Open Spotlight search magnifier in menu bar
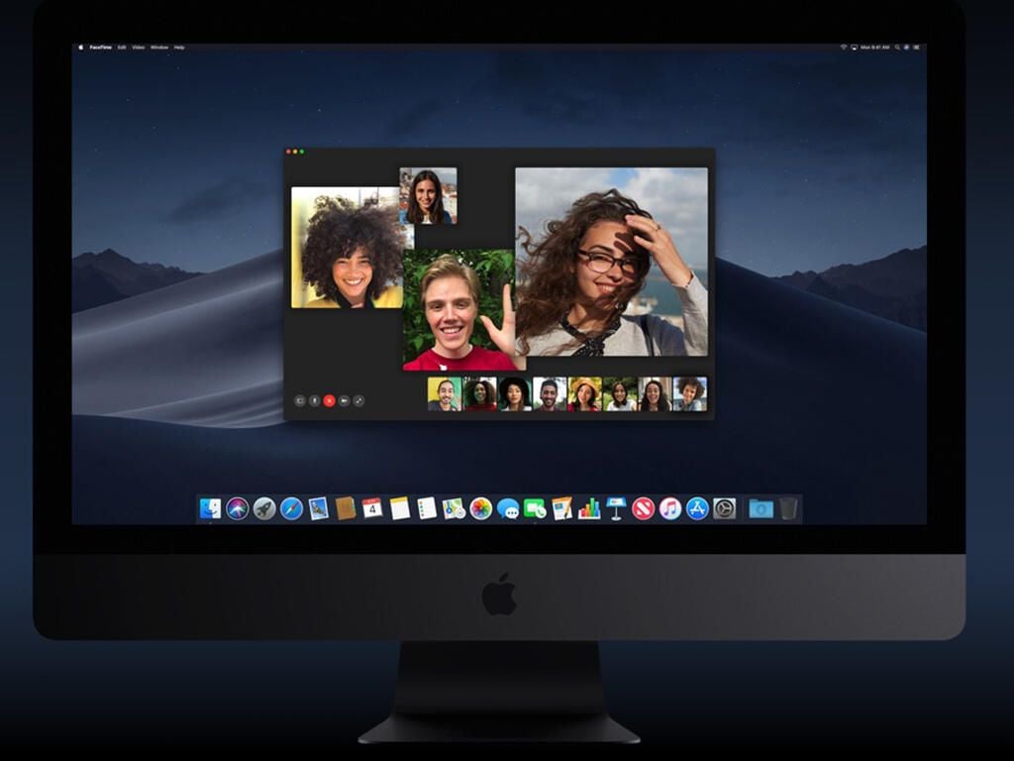 click(897, 48)
